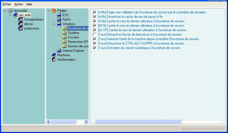
Task: Select the domscribe label
Action: [20, 10]
